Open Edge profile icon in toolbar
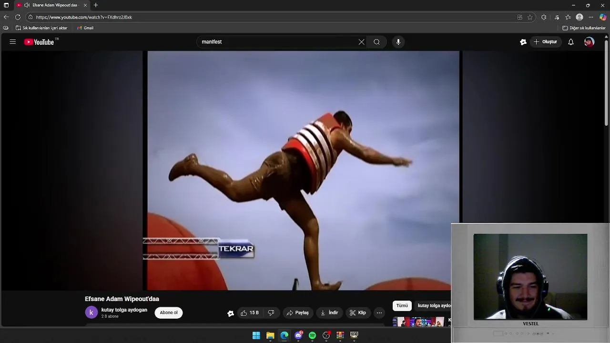The width and height of the screenshot is (610, 343). (579, 17)
